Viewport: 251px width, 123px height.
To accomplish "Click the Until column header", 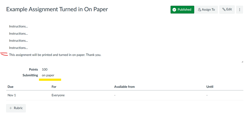I will [x=210, y=87].
